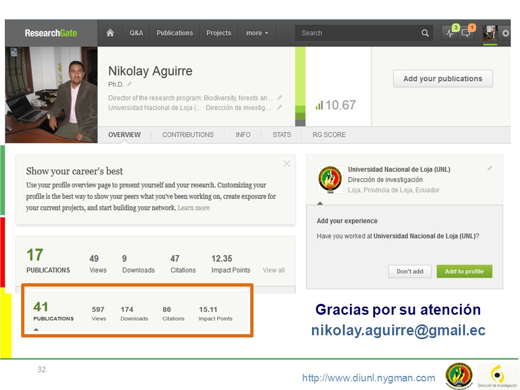The image size is (520, 390).
Task: Click the 174 Downloads stat
Action: pyautogui.click(x=134, y=314)
